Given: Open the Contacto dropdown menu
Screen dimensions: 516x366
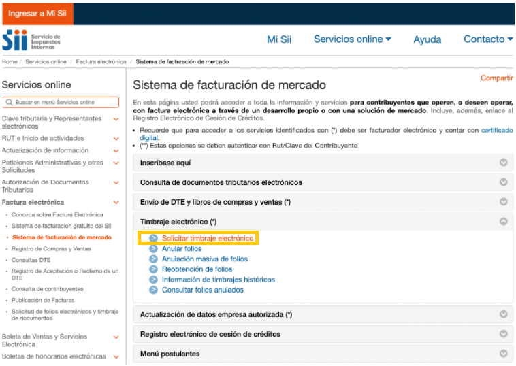Looking at the screenshot, I should 488,39.
